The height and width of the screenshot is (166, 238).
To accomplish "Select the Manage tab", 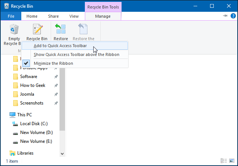I will [103, 16].
